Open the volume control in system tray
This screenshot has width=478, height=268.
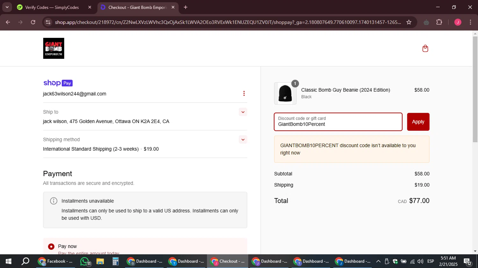coord(420,261)
